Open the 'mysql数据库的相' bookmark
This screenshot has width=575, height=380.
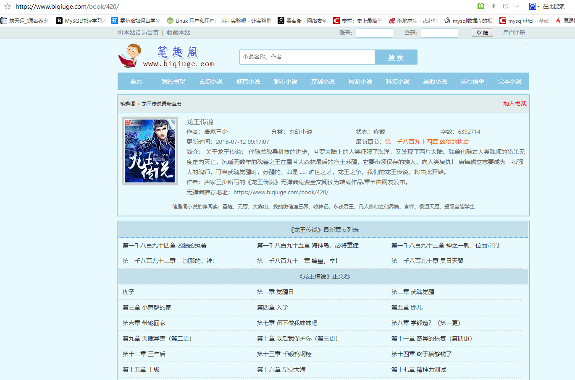point(469,21)
